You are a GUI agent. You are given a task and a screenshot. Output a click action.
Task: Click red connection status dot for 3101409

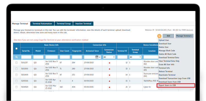tap(109, 75)
